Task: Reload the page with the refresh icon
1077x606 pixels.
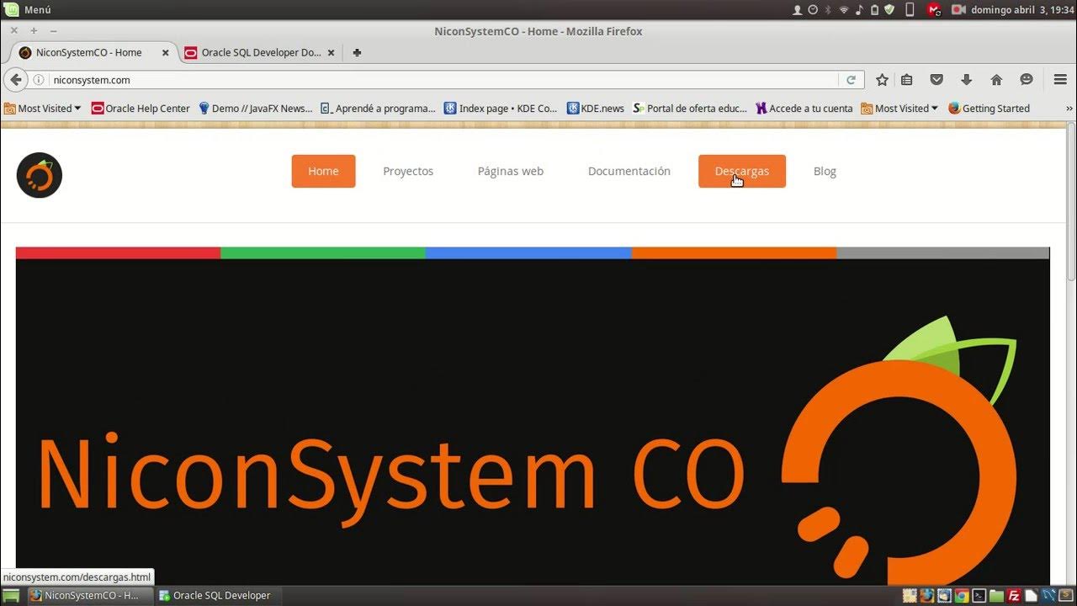Action: [851, 80]
